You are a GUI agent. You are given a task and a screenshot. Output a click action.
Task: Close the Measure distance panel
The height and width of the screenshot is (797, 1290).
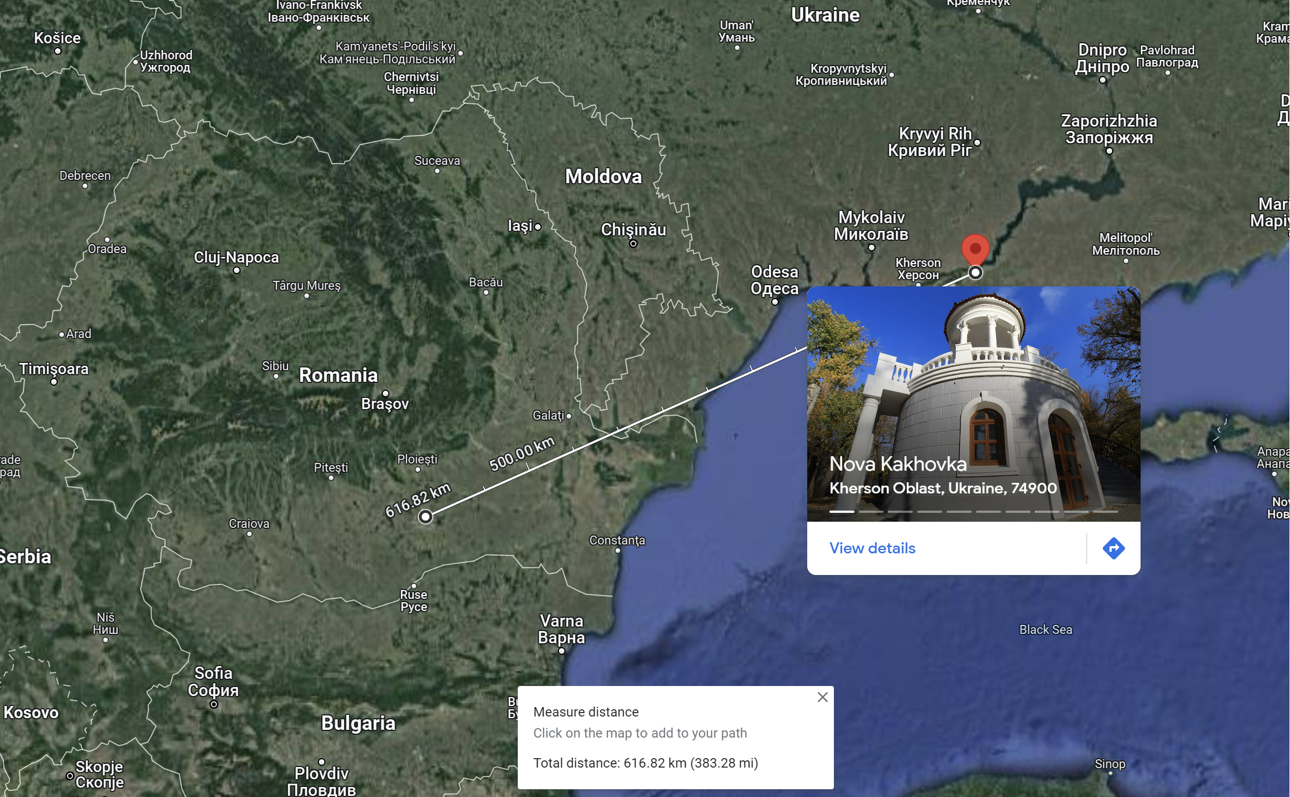822,697
